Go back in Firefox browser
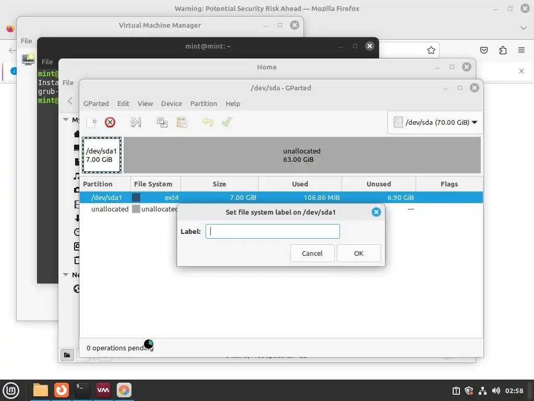 [12, 51]
